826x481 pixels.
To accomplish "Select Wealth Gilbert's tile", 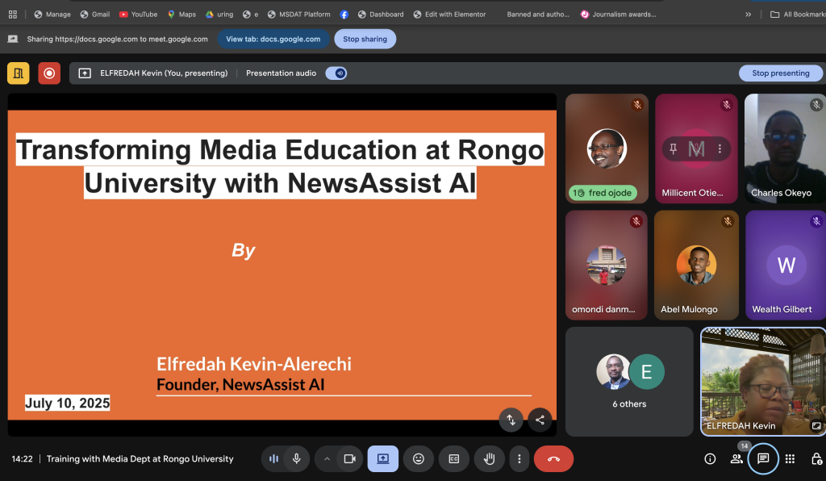I will point(785,265).
